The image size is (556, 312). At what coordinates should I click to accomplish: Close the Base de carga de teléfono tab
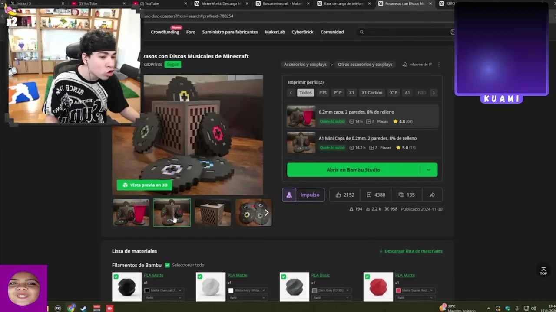pyautogui.click(x=370, y=3)
